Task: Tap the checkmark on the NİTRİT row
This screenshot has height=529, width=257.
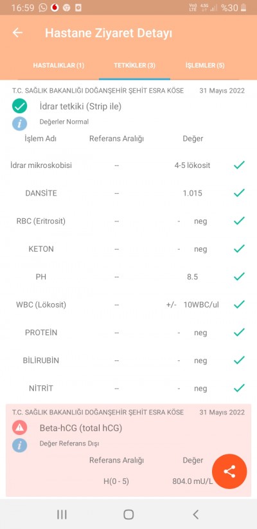Action: pyautogui.click(x=239, y=388)
